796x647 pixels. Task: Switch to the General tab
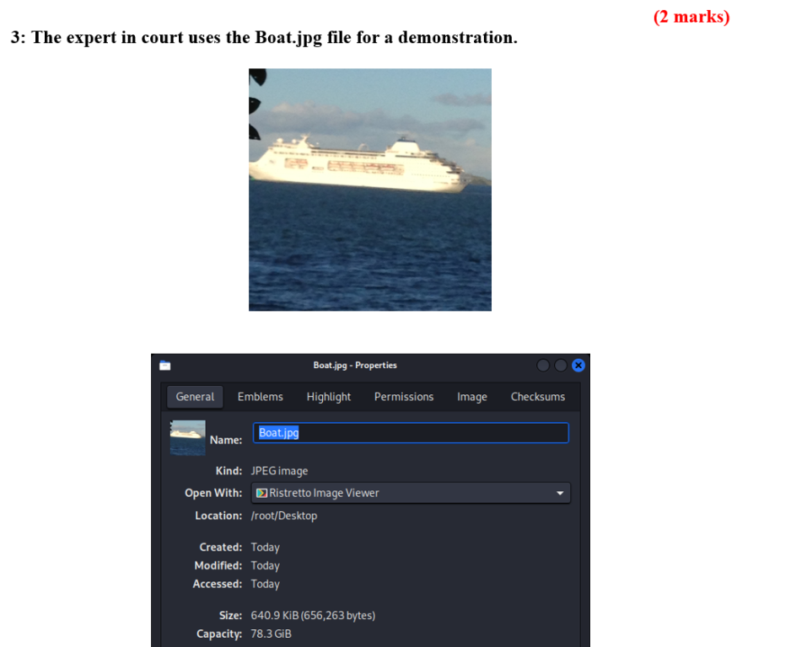point(195,397)
